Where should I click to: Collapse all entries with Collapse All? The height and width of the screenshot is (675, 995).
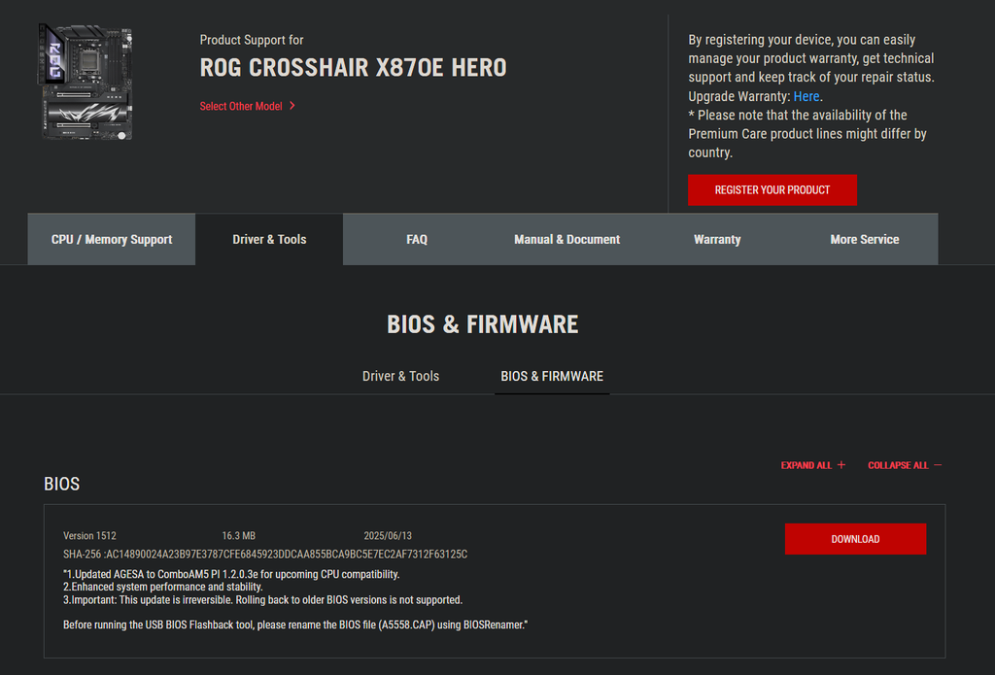(x=905, y=465)
